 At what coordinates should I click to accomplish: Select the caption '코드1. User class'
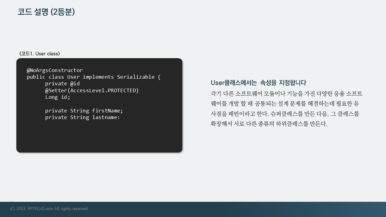(40, 54)
